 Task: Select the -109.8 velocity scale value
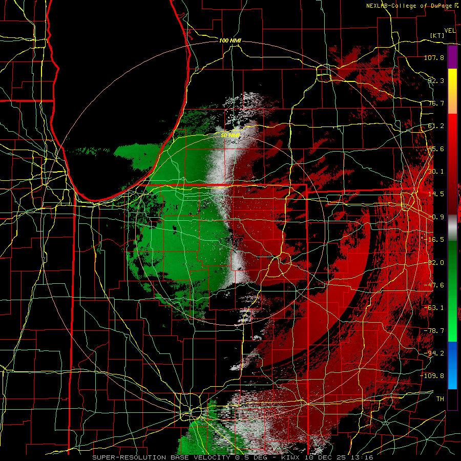[x=432, y=376]
